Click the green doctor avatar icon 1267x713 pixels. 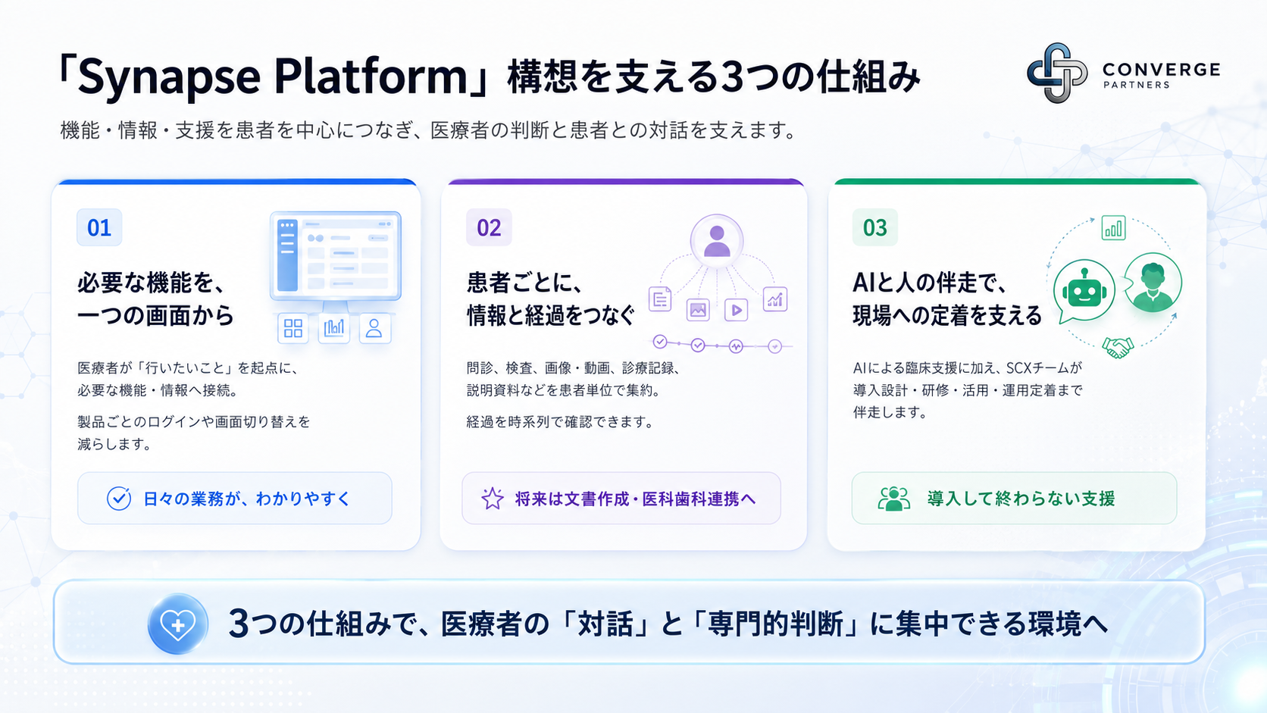1153,283
